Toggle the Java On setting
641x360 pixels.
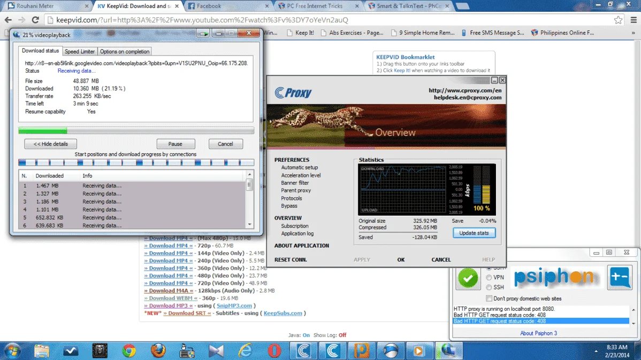306,335
